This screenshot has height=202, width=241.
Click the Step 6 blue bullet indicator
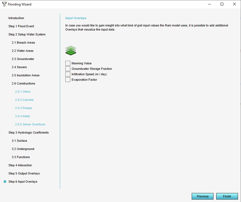pyautogui.click(x=5, y=182)
